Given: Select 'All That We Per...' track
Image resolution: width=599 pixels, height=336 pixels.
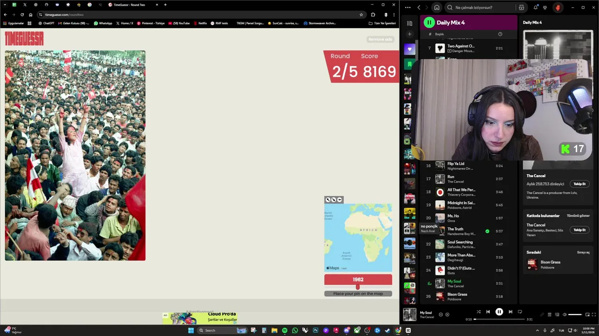Looking at the screenshot, I should click(x=468, y=192).
